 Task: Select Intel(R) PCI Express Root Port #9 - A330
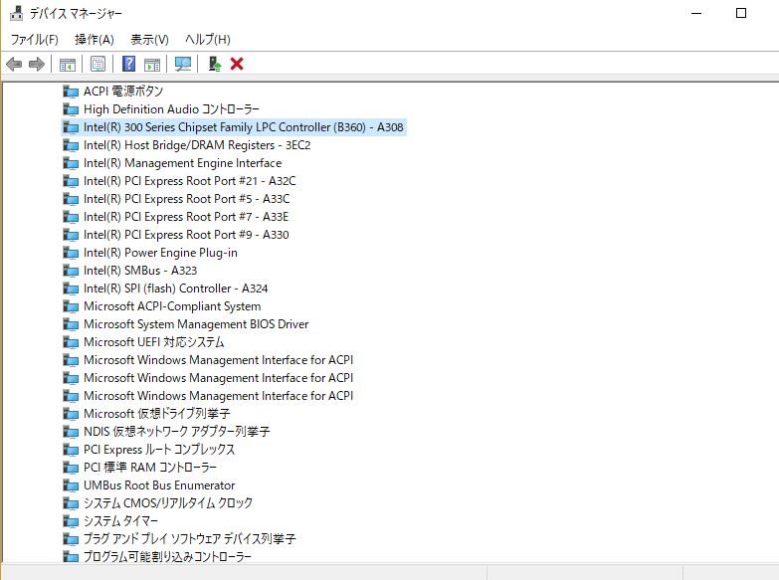(x=186, y=235)
